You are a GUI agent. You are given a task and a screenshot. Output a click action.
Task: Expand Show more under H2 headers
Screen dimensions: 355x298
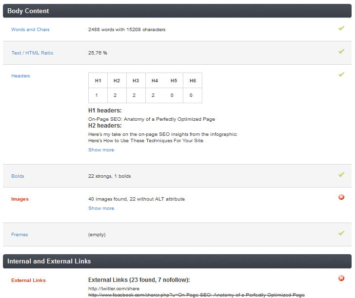click(101, 150)
